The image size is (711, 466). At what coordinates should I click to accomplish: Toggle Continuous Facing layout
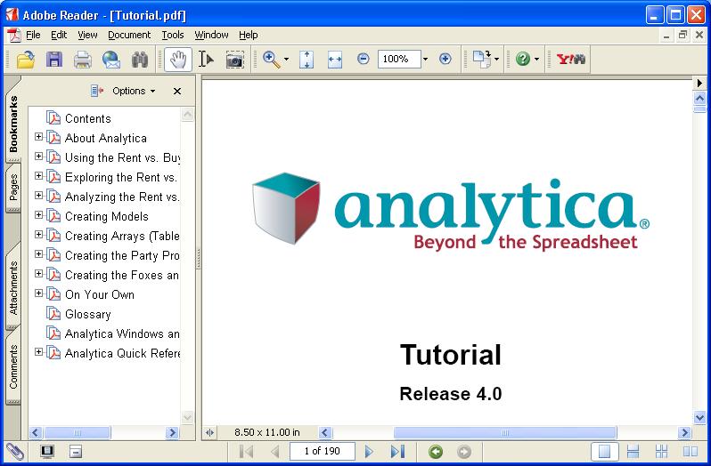tap(662, 451)
